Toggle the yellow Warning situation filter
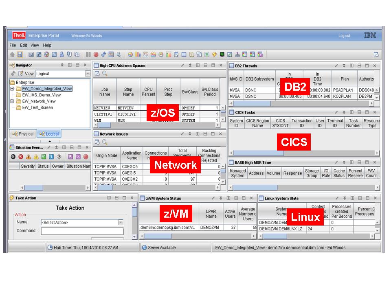 point(36,156)
